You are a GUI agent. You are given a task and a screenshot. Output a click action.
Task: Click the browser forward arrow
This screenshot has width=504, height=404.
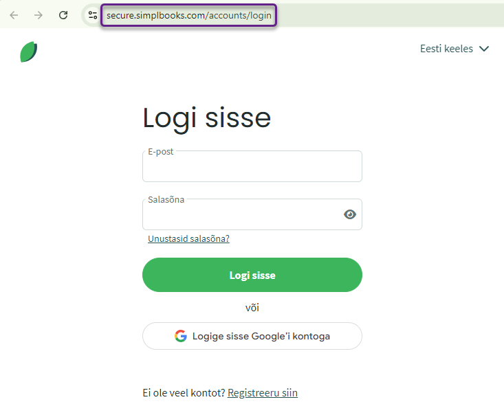click(x=39, y=15)
